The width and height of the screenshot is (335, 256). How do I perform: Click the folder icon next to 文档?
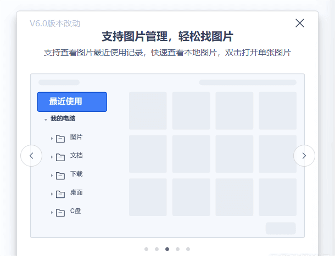click(60, 157)
